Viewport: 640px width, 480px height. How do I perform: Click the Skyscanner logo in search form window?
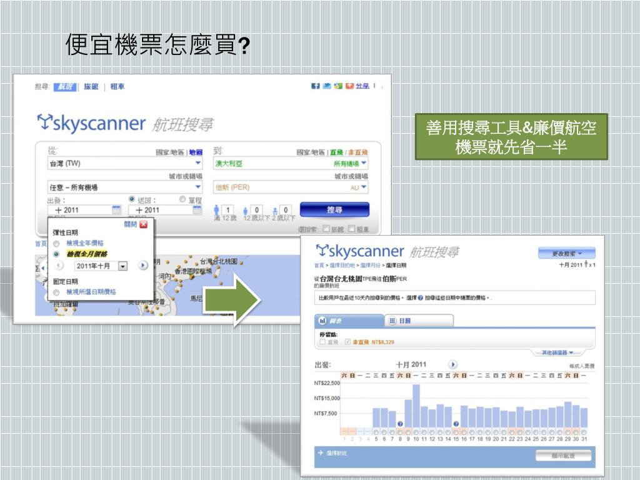point(91,123)
